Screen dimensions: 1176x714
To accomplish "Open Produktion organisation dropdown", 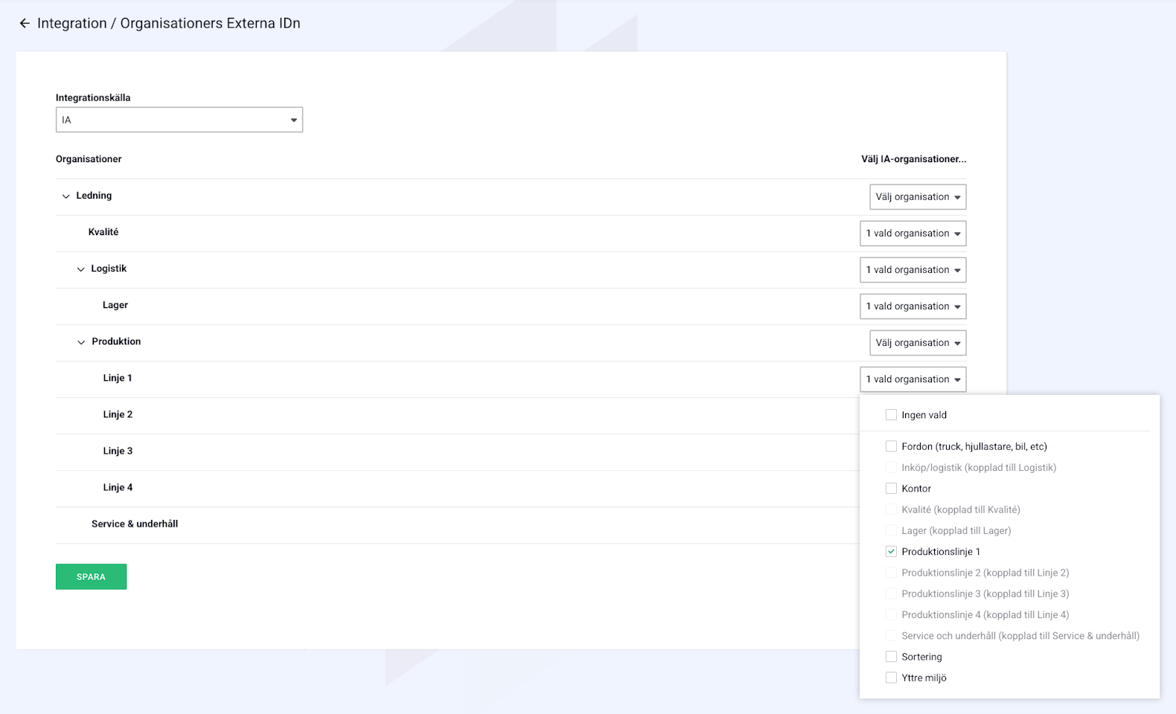I will pyautogui.click(x=918, y=343).
